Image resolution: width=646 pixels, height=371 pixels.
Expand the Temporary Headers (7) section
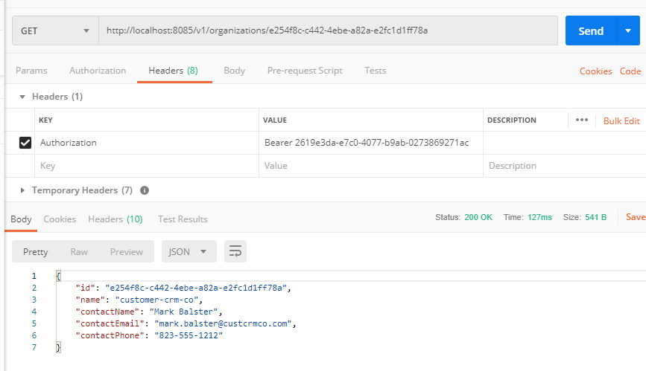point(22,190)
